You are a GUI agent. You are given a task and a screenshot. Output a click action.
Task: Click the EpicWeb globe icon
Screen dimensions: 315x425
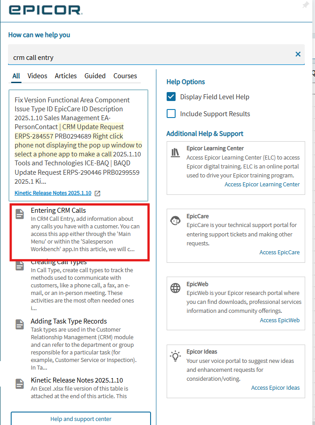pyautogui.click(x=175, y=288)
